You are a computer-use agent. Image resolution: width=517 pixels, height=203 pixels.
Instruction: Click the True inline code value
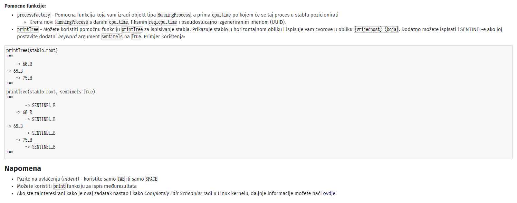(x=136, y=37)
